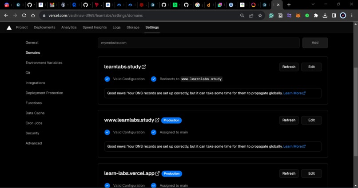Open Chrome three-dot menu
Viewport: 358px width, 188px height.
coord(352,16)
